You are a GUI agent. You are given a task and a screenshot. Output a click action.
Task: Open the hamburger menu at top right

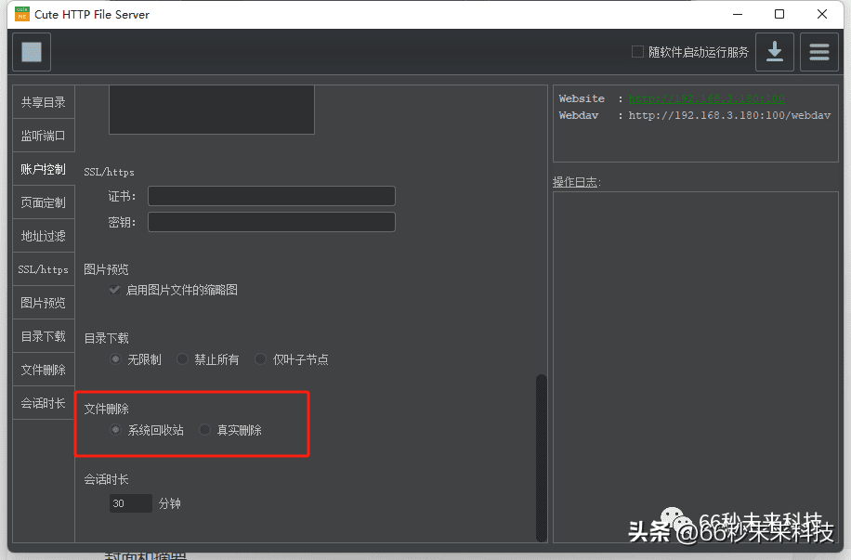[818, 52]
